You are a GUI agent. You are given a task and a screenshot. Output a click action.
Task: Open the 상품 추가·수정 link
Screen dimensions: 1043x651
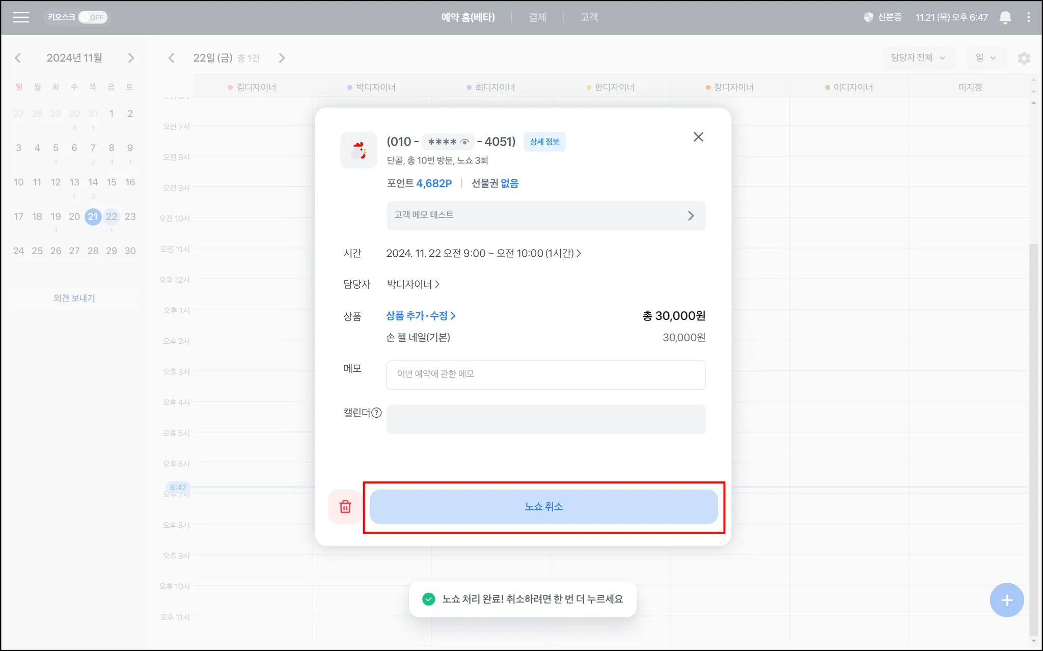click(421, 316)
